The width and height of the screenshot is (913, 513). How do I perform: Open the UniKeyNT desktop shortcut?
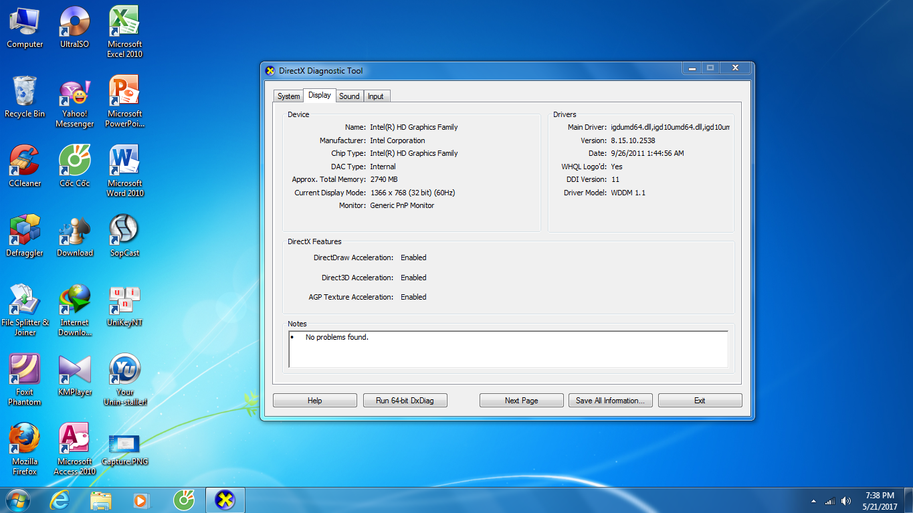pos(124,302)
